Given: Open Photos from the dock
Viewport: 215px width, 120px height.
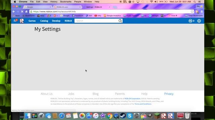Looking at the screenshot, I should pos(82,116).
